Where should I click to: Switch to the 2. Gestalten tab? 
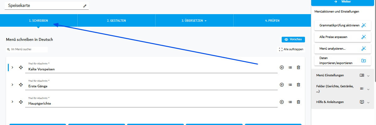click(x=116, y=21)
